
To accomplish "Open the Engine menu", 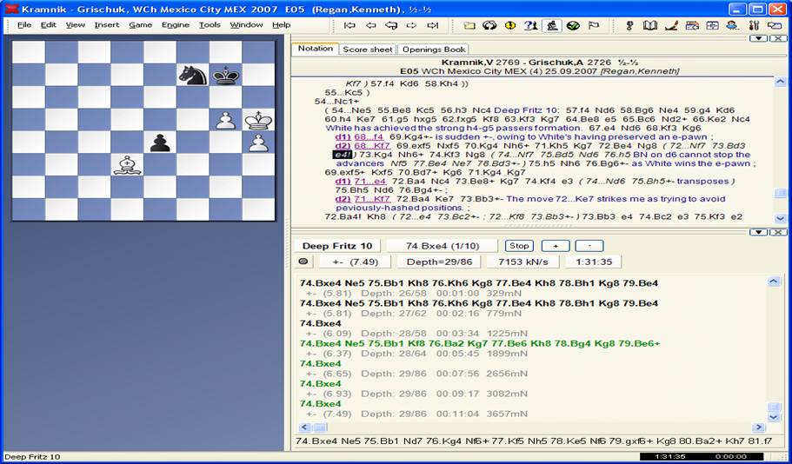I will coord(175,25).
